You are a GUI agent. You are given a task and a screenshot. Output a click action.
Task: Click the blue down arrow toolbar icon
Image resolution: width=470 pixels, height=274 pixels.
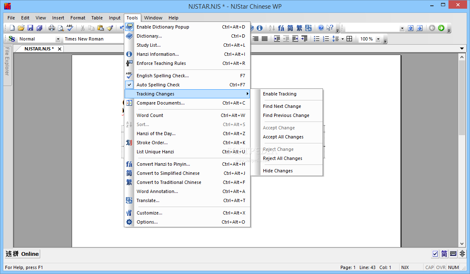[x=419, y=28]
